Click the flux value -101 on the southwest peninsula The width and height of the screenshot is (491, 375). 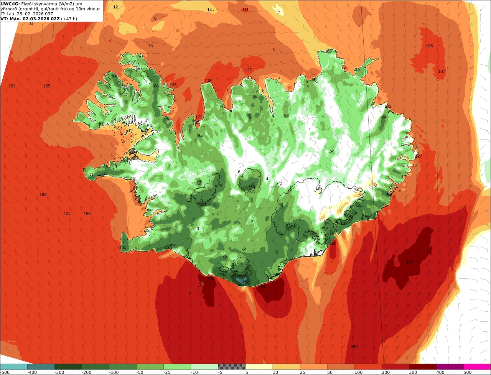pos(122,247)
